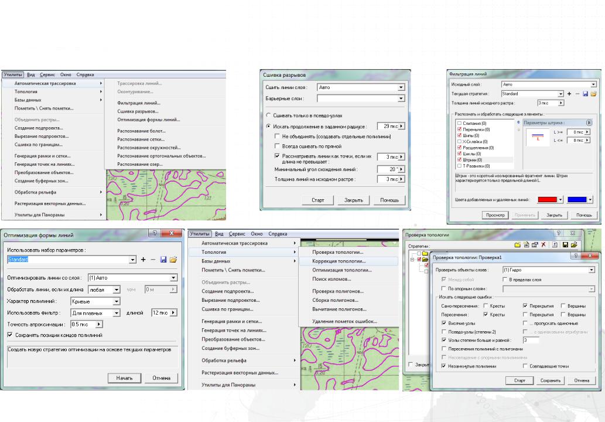Enable Всегда сшивать по прямой checkbox
The height and width of the screenshot is (422, 605).
click(x=277, y=146)
